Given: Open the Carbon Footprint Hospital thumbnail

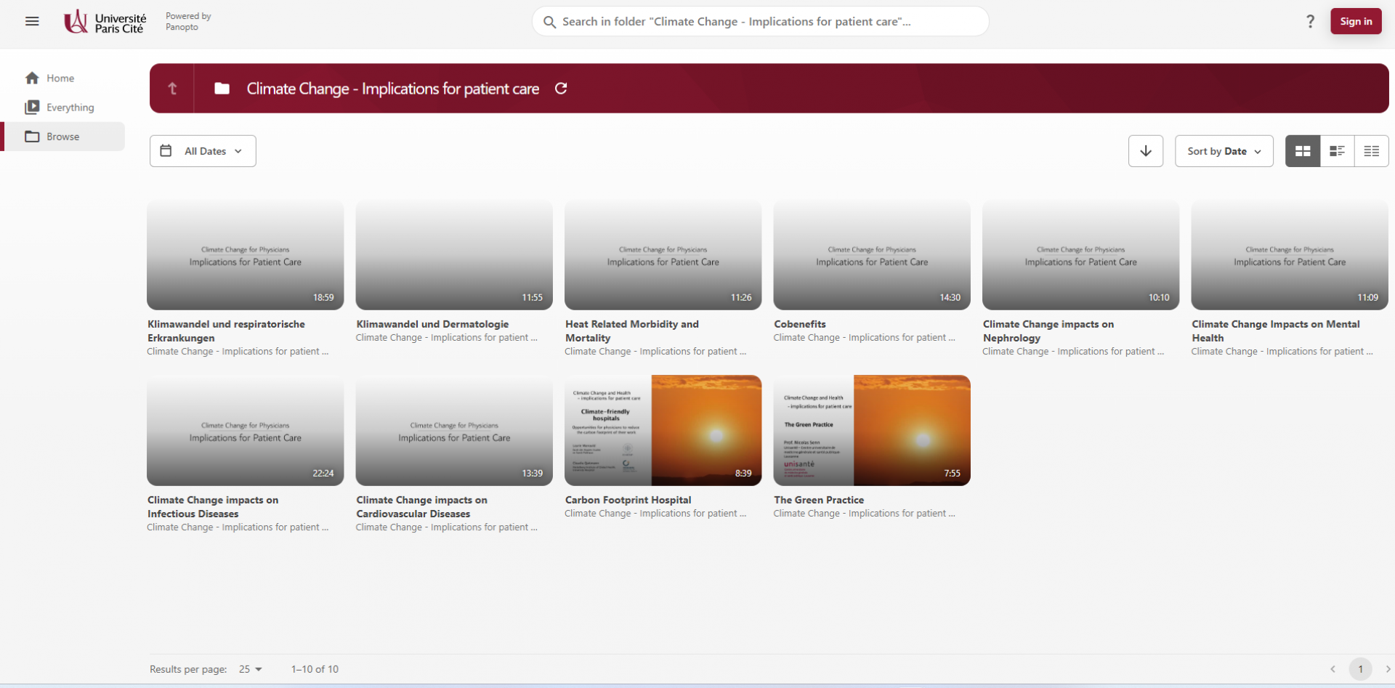Looking at the screenshot, I should coord(663,430).
